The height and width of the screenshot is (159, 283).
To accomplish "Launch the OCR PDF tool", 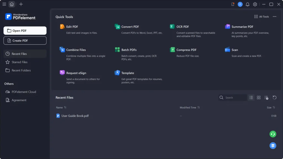I will click(182, 26).
